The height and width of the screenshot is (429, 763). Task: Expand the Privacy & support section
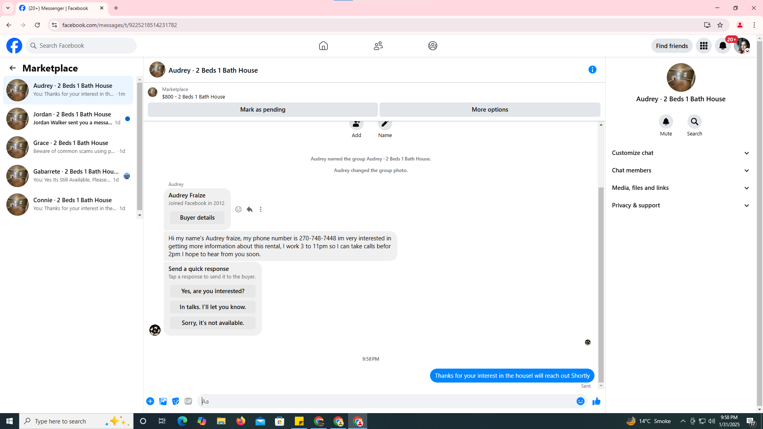click(681, 205)
